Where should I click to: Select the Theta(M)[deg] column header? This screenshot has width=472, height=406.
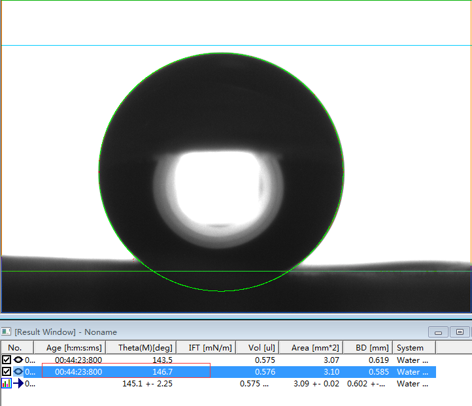[x=145, y=348]
